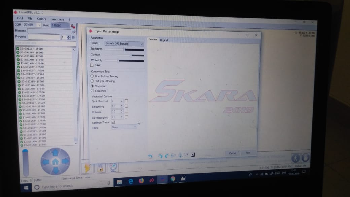The height and width of the screenshot is (197, 350).
Task: Open the Photos app taskbar icon
Action: pyautogui.click(x=183, y=178)
